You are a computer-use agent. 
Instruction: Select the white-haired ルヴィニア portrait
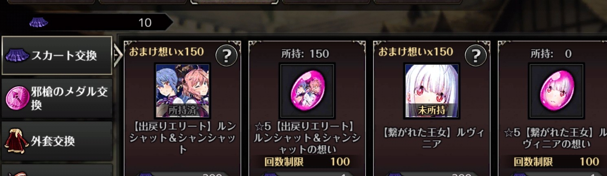pos(432,90)
